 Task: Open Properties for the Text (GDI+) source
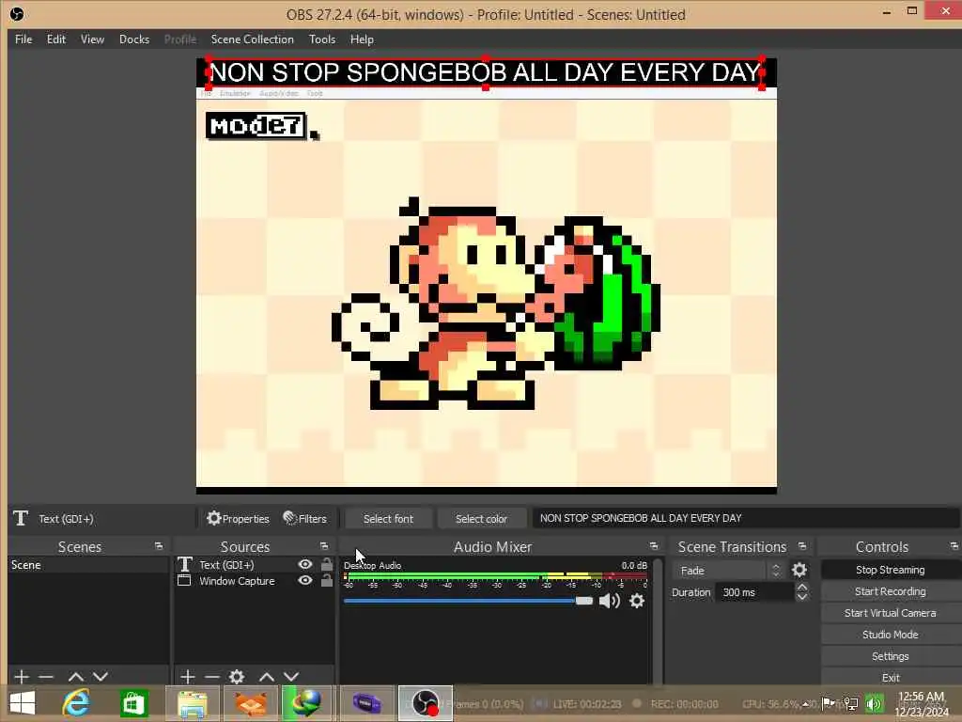coord(238,519)
